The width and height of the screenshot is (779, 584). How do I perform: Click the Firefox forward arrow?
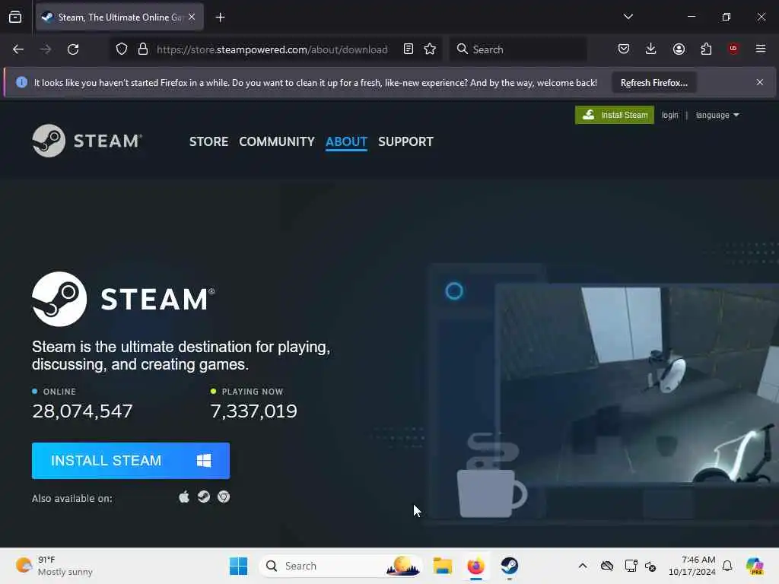tap(46, 49)
